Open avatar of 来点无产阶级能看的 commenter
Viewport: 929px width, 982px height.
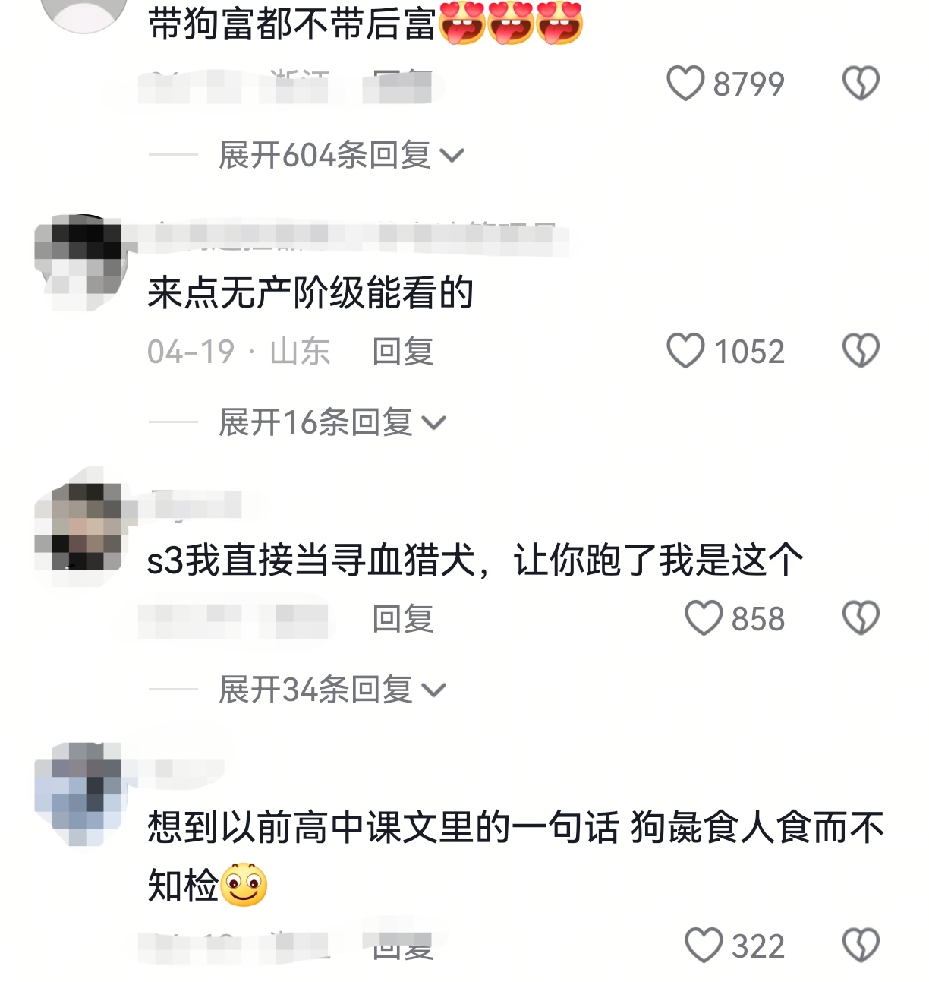click(80, 262)
